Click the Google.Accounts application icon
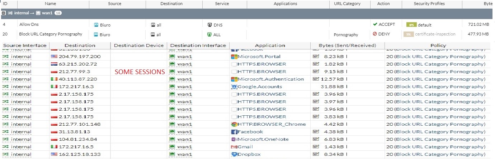495x159 pixels. pyautogui.click(x=234, y=87)
